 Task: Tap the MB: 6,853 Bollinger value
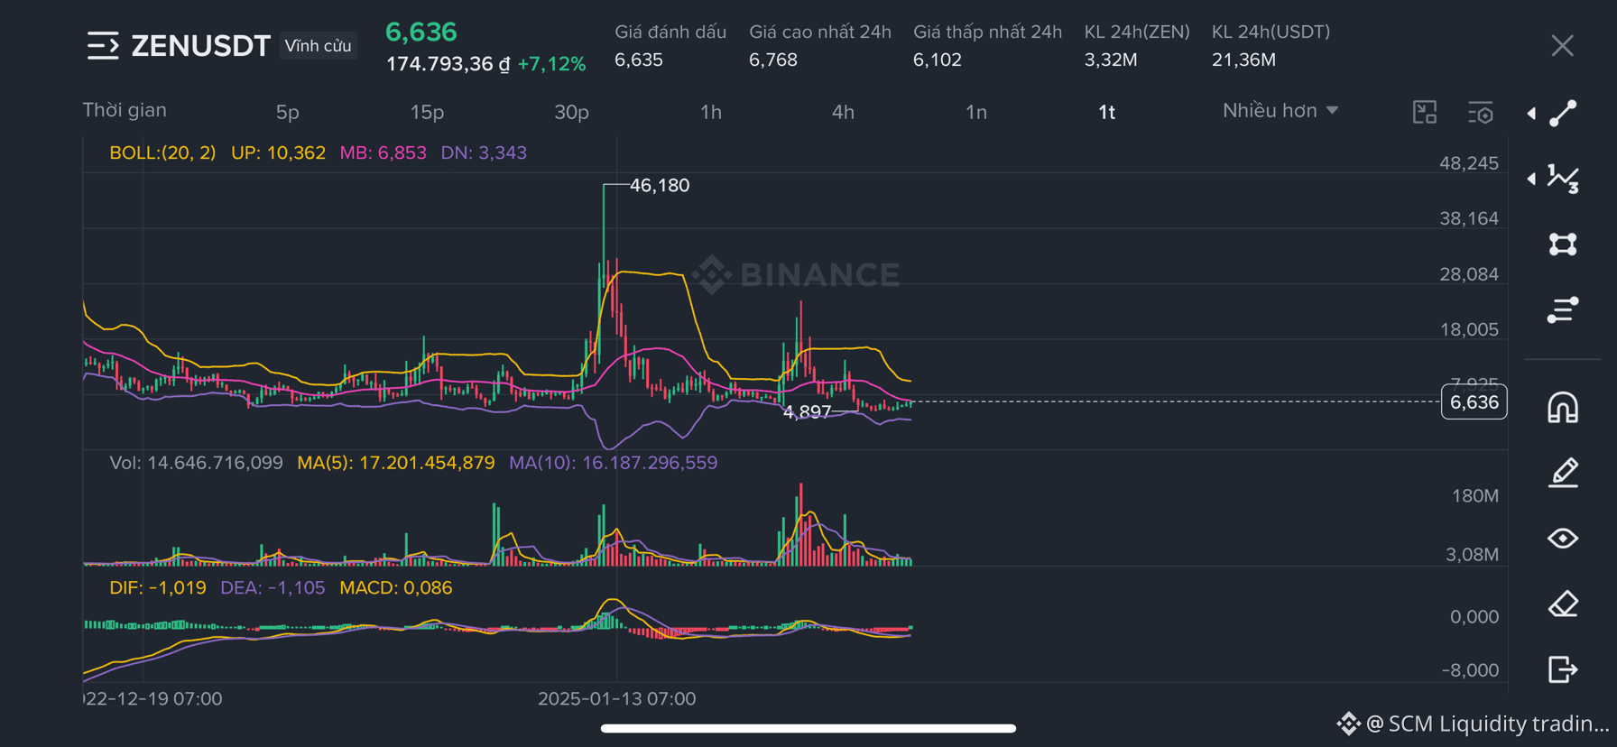383,152
